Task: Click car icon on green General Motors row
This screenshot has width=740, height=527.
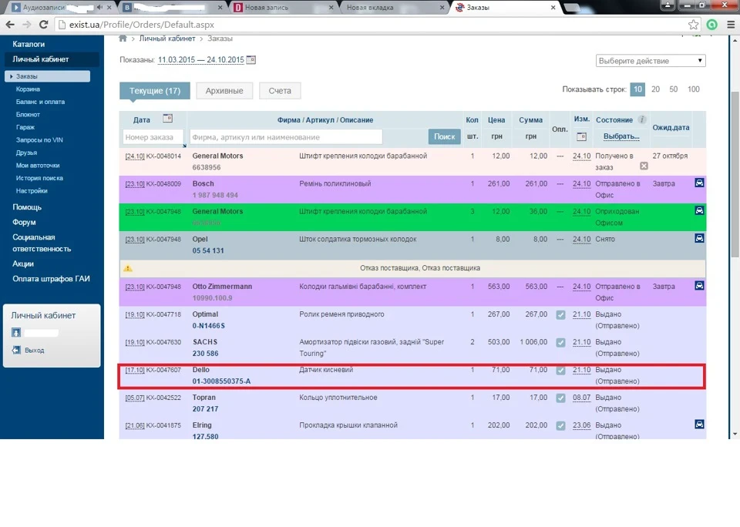Action: (x=699, y=210)
